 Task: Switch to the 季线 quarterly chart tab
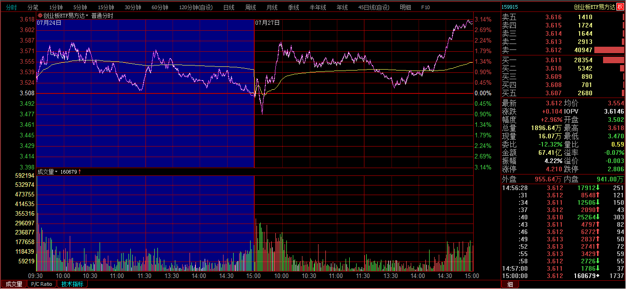(293, 7)
